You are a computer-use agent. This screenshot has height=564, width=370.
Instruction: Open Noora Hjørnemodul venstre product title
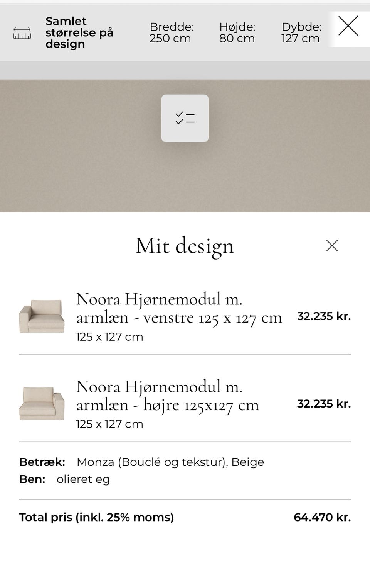click(x=179, y=308)
